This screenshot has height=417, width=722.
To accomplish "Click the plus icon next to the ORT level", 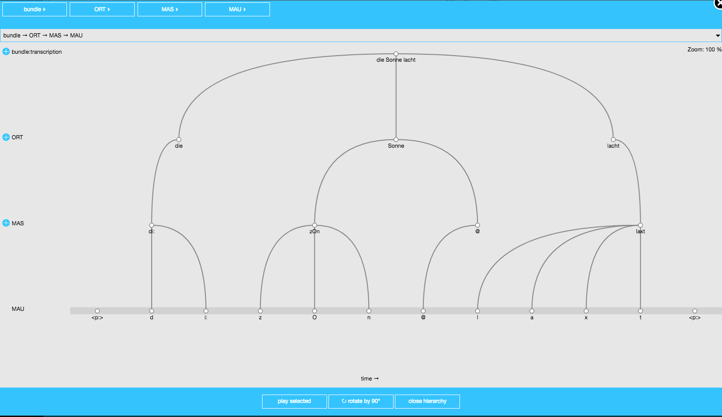I will [6, 137].
